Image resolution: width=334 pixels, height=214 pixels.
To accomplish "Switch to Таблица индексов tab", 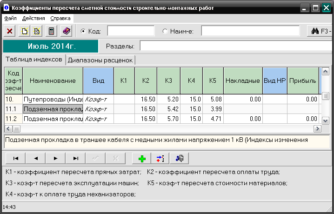I will pos(33,60).
